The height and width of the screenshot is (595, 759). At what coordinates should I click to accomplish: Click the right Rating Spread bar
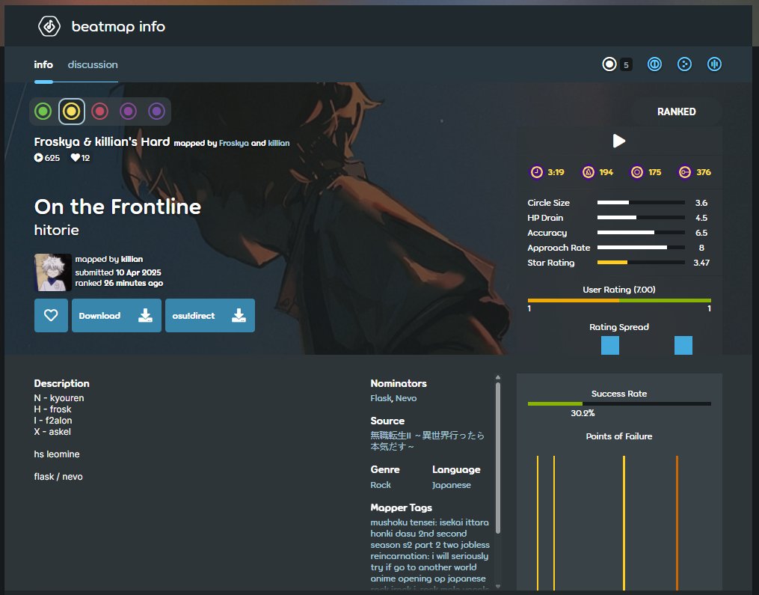(x=683, y=346)
